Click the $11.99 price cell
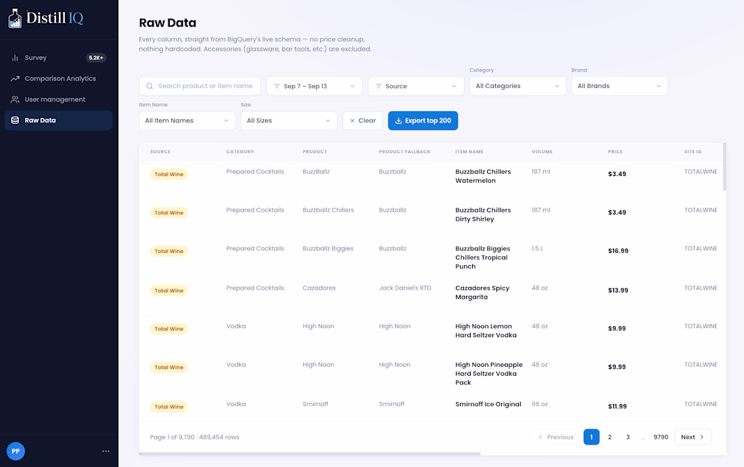744x467 pixels. pyautogui.click(x=618, y=407)
